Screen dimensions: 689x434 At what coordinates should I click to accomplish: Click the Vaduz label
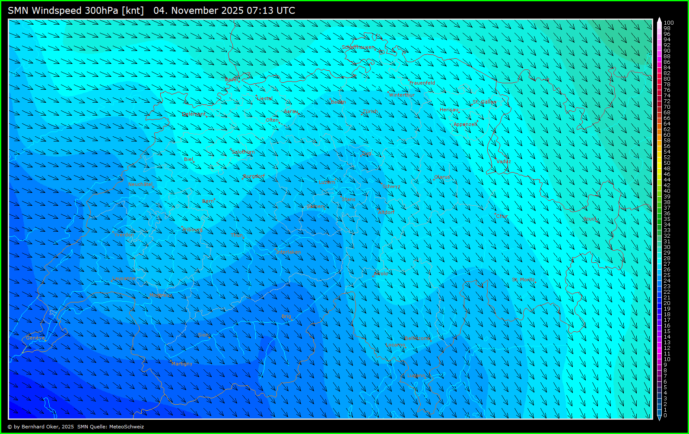pyautogui.click(x=503, y=161)
